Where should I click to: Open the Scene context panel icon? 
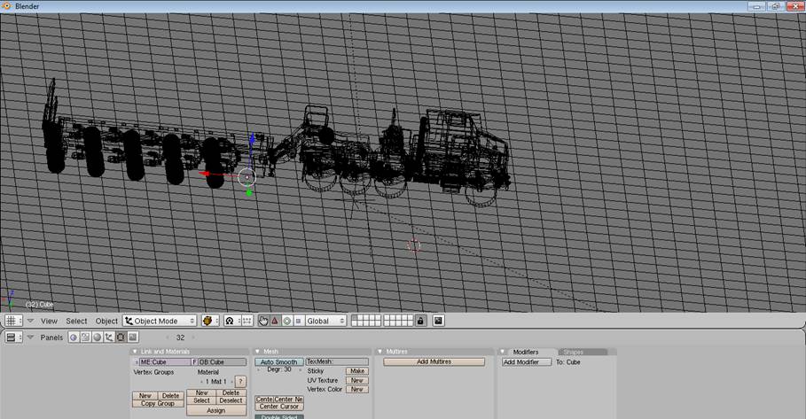(132, 338)
